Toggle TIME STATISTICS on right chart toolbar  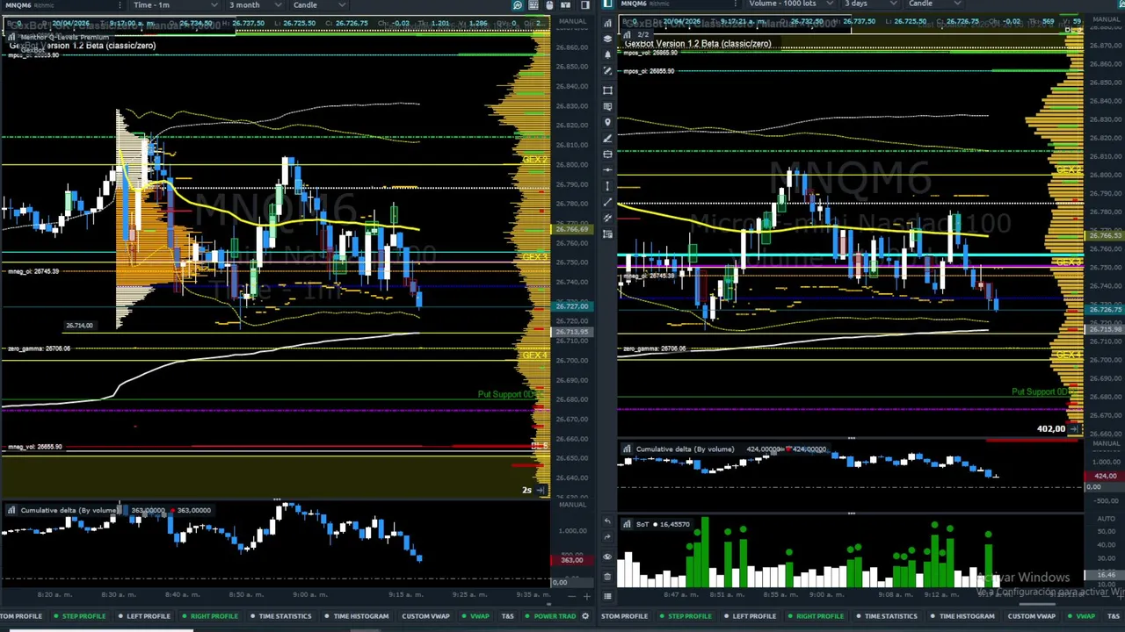[x=886, y=616]
